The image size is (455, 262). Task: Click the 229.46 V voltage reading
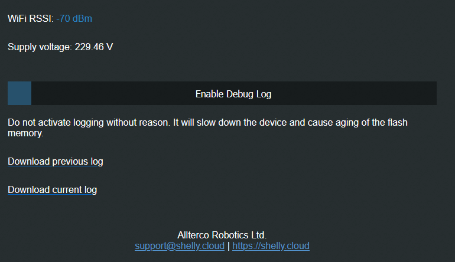tap(94, 47)
